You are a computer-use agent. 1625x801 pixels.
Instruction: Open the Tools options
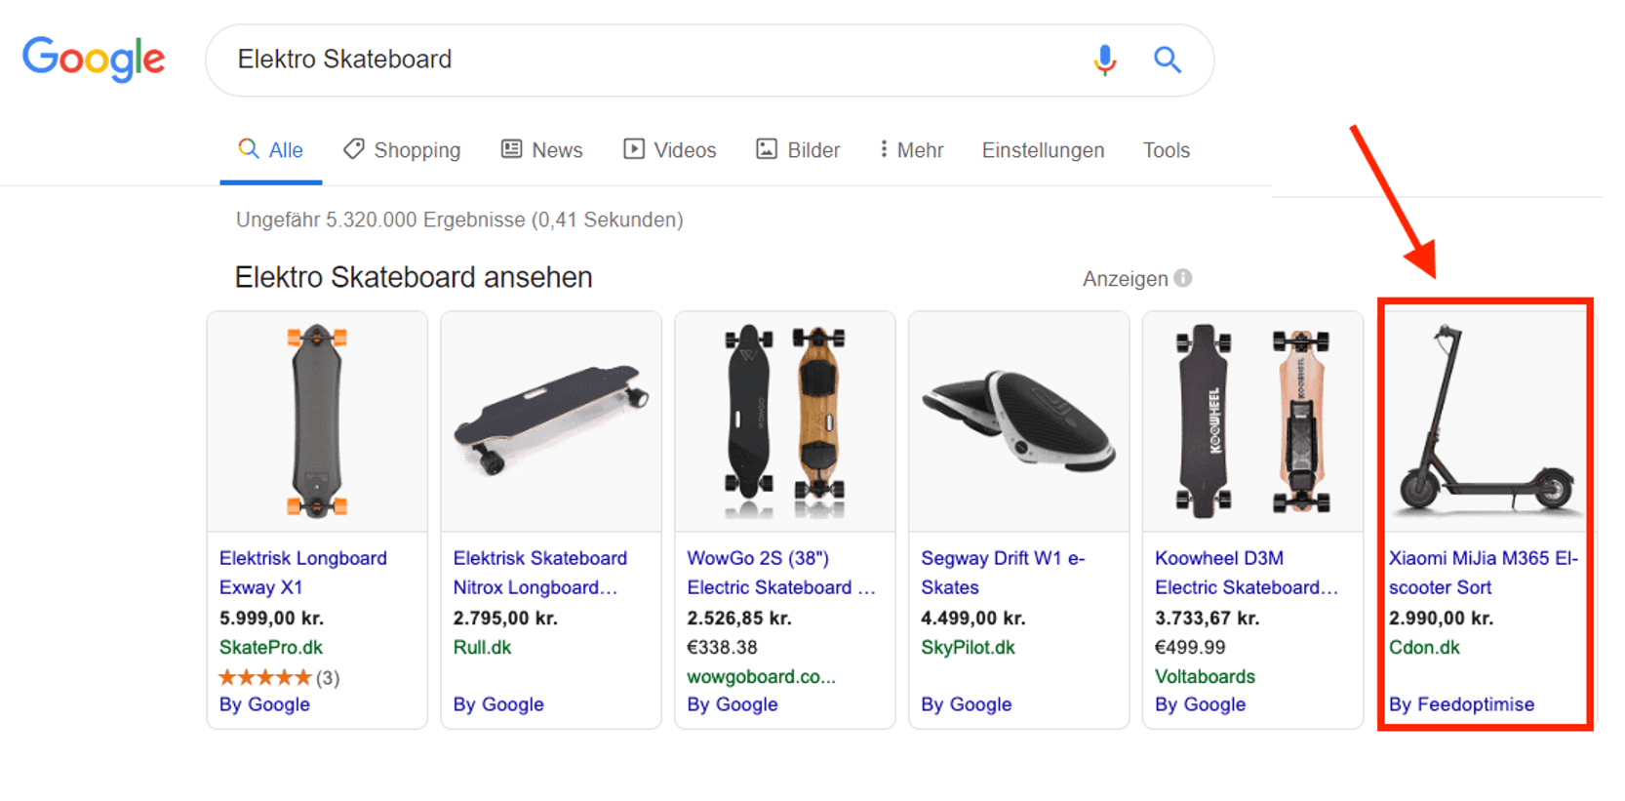point(1166,150)
